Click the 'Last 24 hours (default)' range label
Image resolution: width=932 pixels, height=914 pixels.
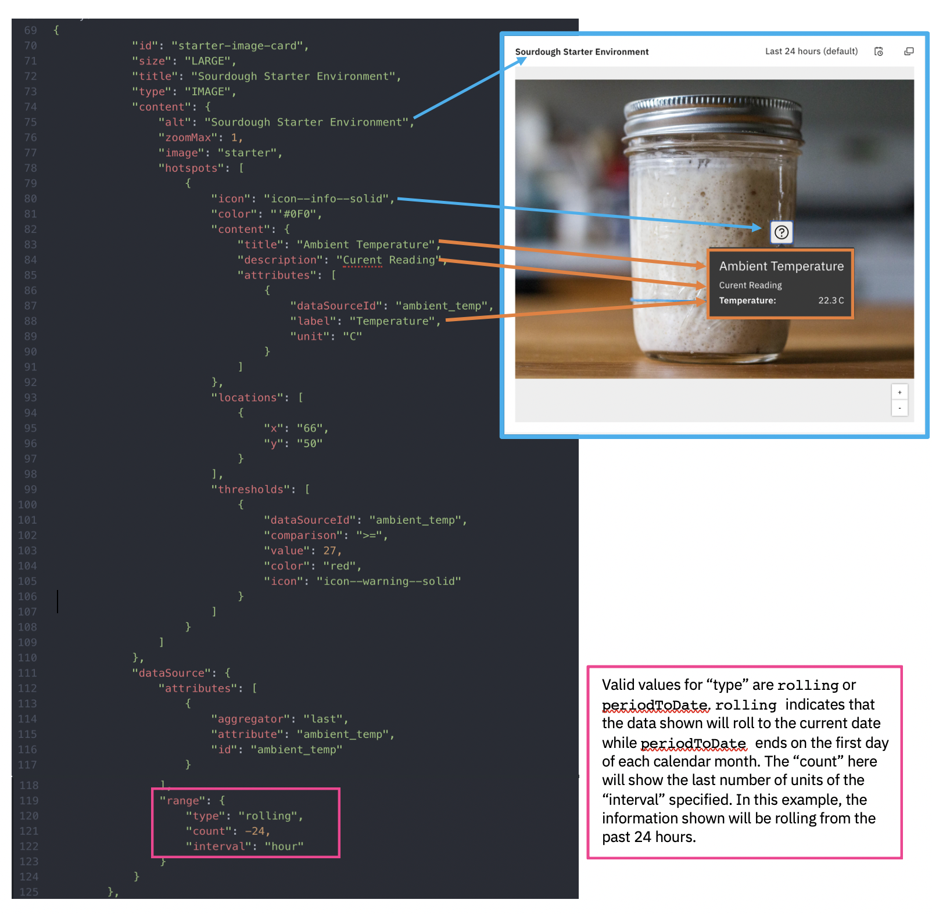(x=811, y=51)
